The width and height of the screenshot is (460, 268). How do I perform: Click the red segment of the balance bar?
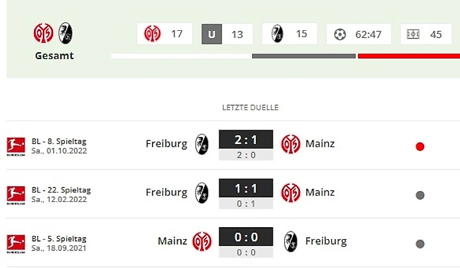click(x=409, y=56)
